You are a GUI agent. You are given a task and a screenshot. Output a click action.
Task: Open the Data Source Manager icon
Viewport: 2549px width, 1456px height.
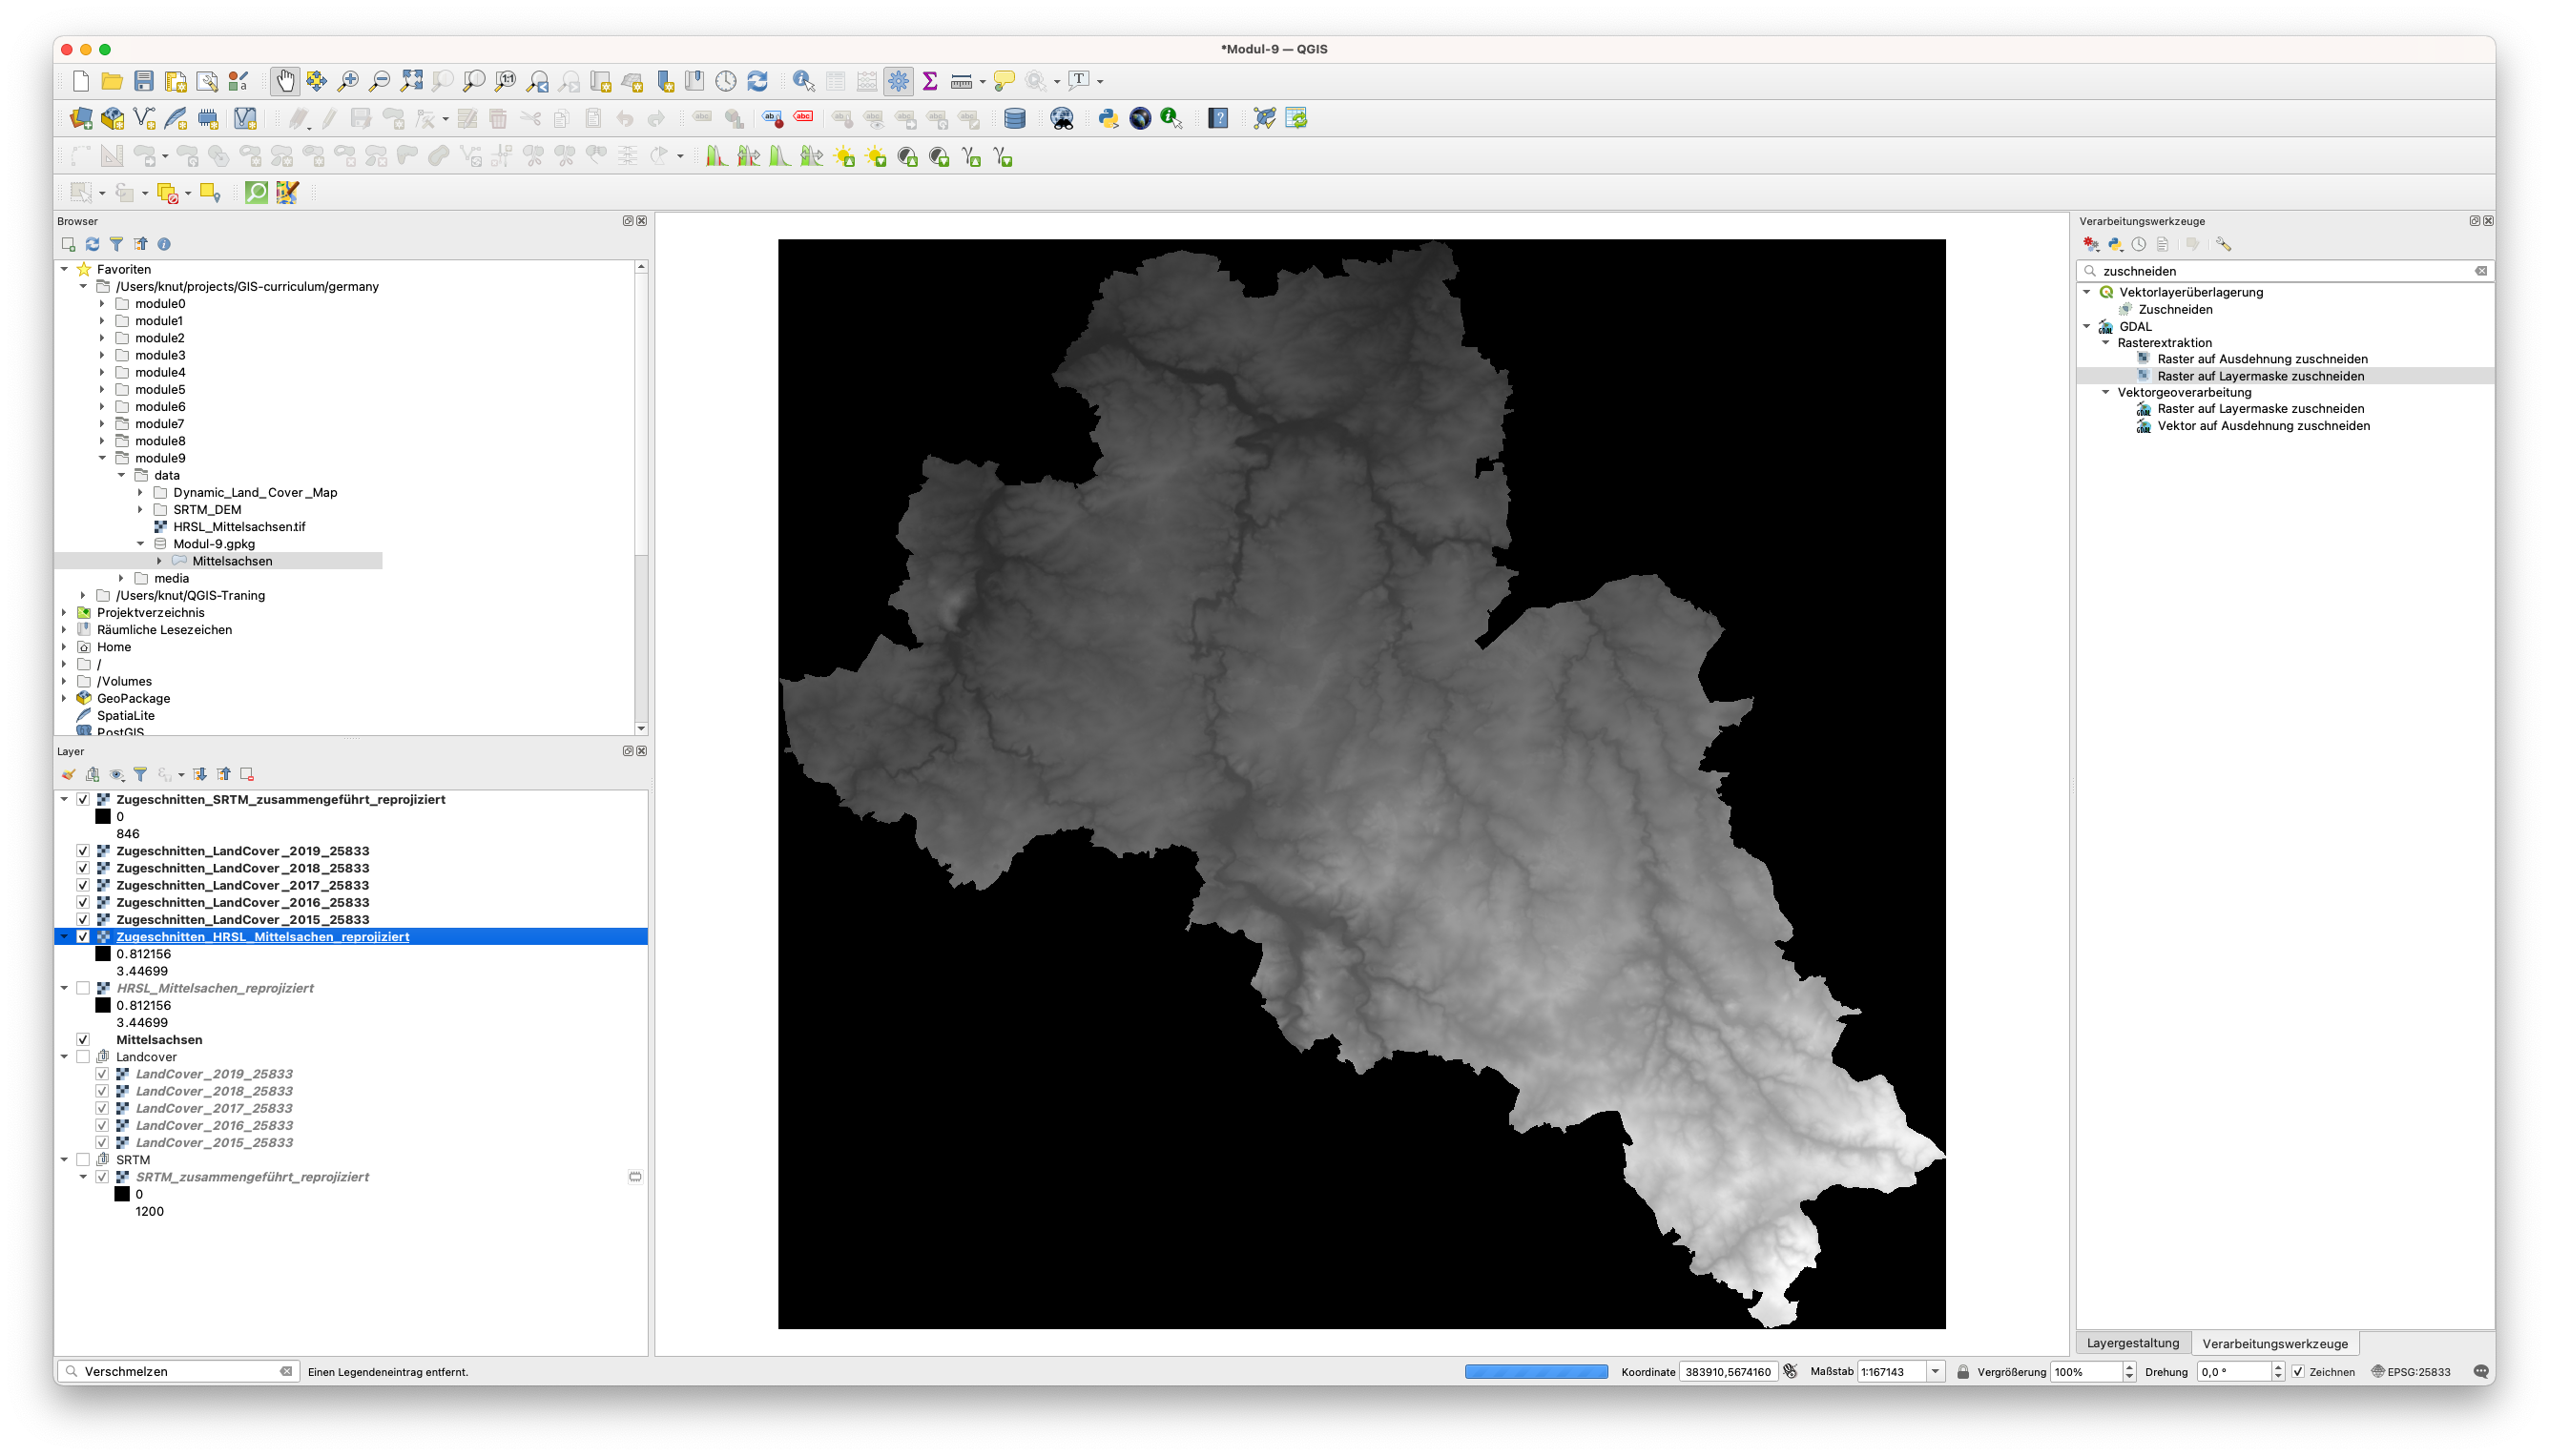(81, 119)
